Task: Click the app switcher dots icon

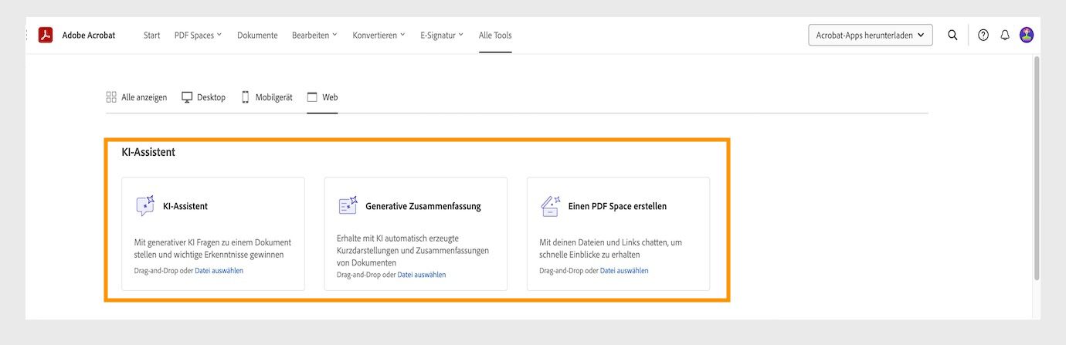Action: (x=28, y=35)
